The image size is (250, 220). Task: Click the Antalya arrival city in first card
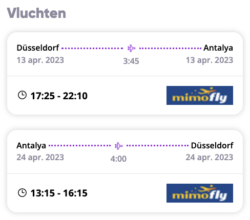218,48
